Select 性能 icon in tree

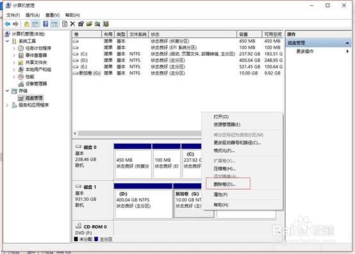(x=21, y=76)
